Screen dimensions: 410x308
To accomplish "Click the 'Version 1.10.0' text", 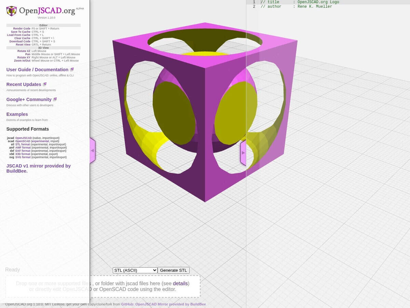I will point(46,17).
